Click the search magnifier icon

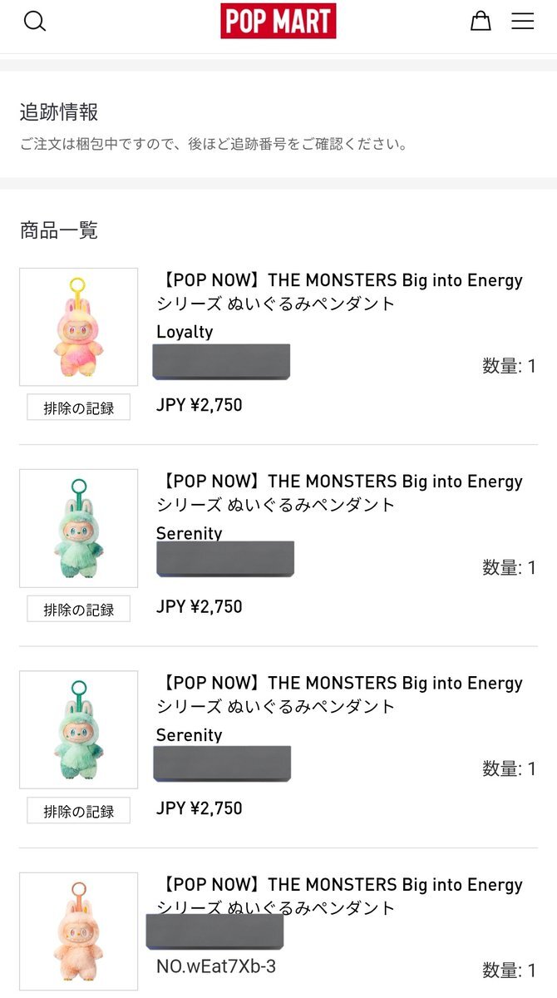pos(35,22)
